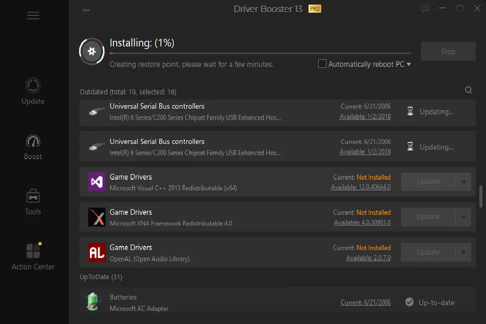This screenshot has width=486, height=324.
Task: Click the back arrow icon
Action: (86, 10)
